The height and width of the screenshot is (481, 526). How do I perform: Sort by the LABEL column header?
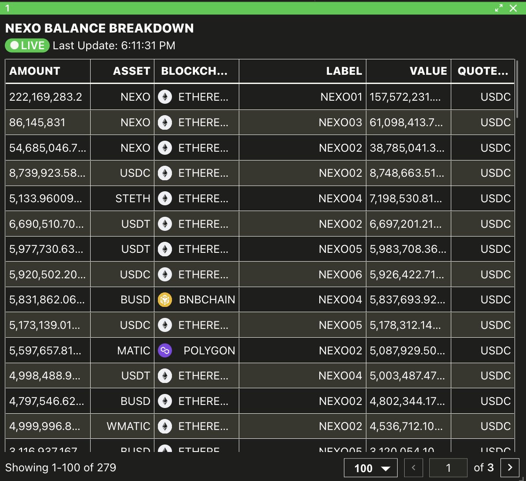pos(303,71)
